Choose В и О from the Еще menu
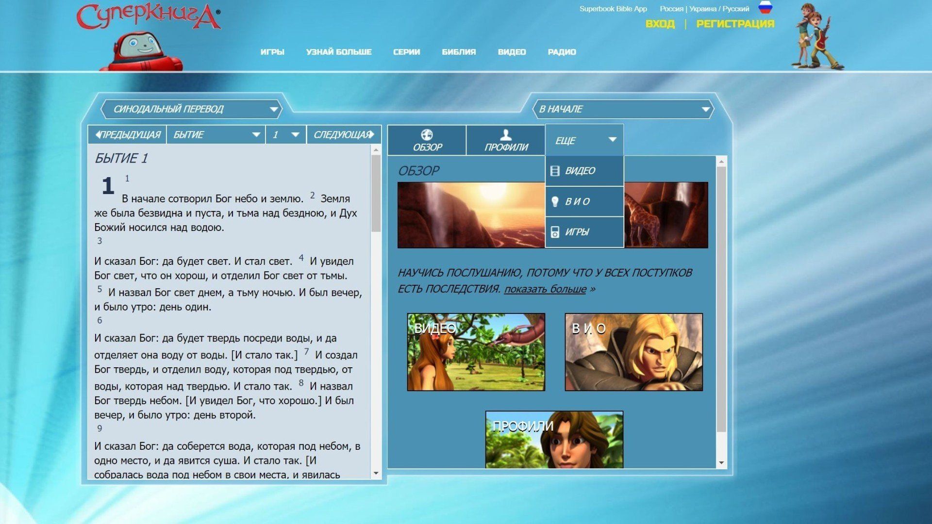The image size is (932, 524). tap(584, 201)
